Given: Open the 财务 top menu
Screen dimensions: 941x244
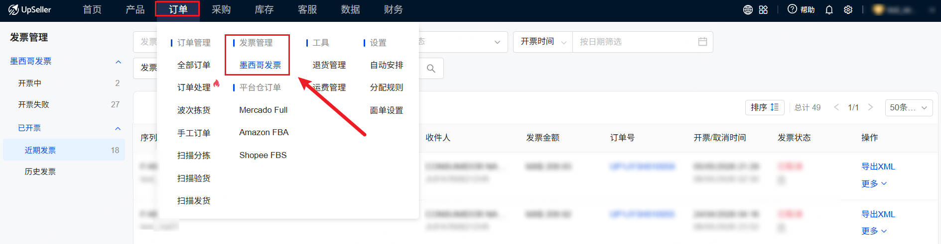Looking at the screenshot, I should coord(394,9).
